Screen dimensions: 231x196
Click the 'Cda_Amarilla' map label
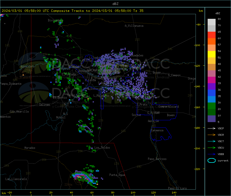click(19, 112)
